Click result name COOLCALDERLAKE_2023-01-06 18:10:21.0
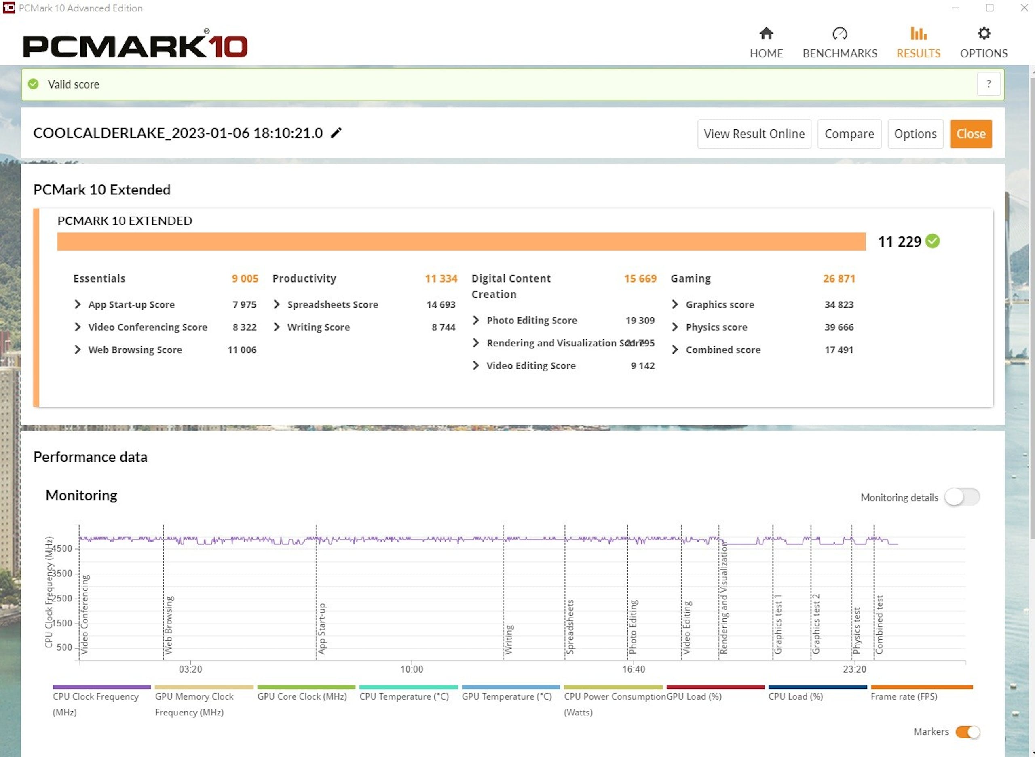 178,133
